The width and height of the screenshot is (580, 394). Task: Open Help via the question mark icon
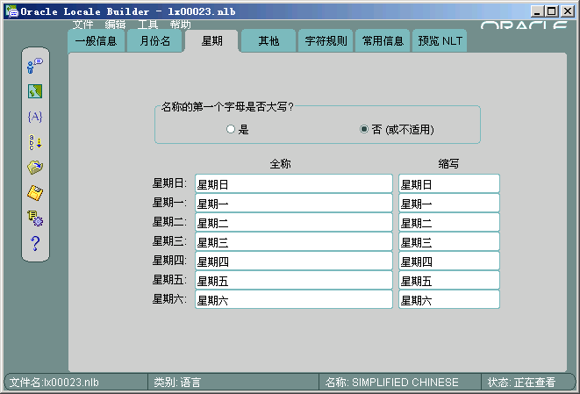click(x=35, y=243)
